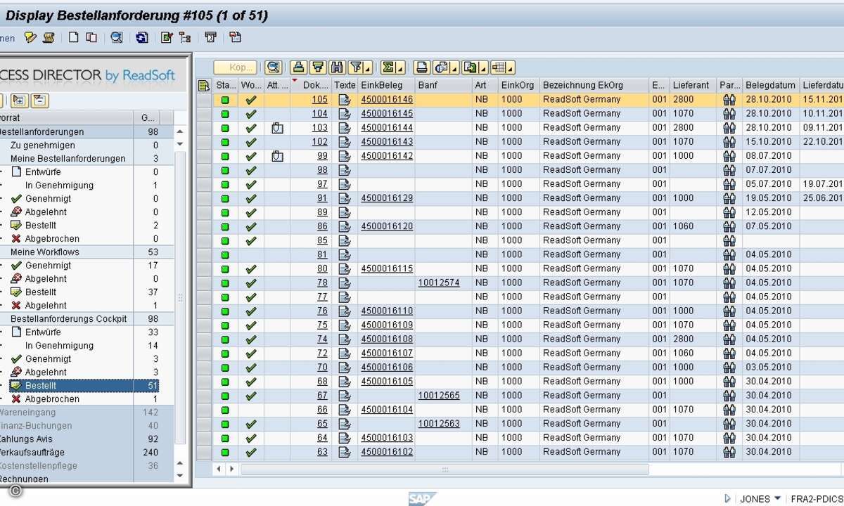Screen dimensions: 844x506
Task: Sort the grid in ascending order
Action: pos(298,67)
